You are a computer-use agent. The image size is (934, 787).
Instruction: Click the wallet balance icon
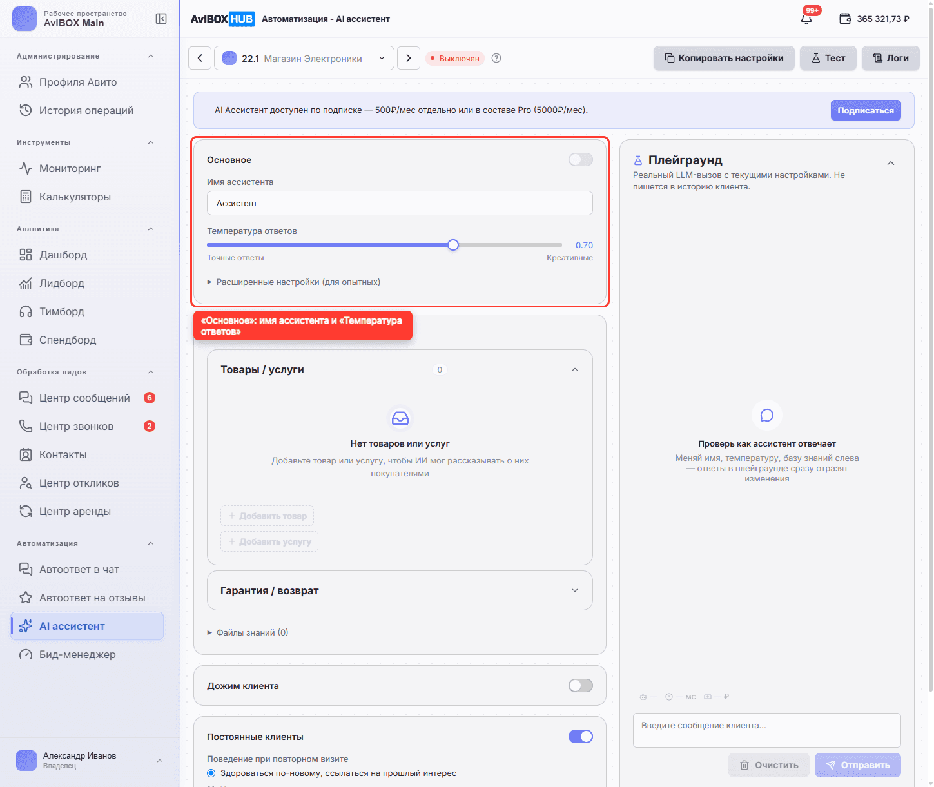(845, 19)
